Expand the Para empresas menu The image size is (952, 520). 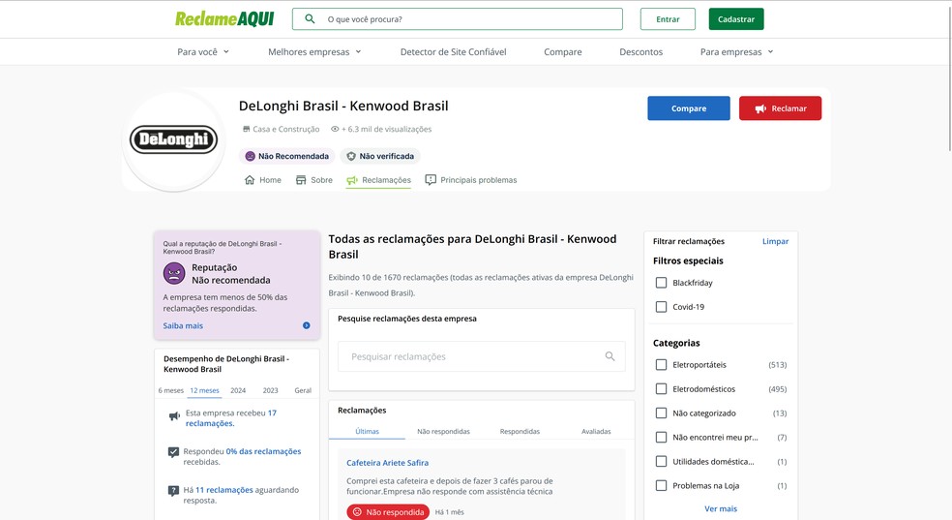point(736,51)
